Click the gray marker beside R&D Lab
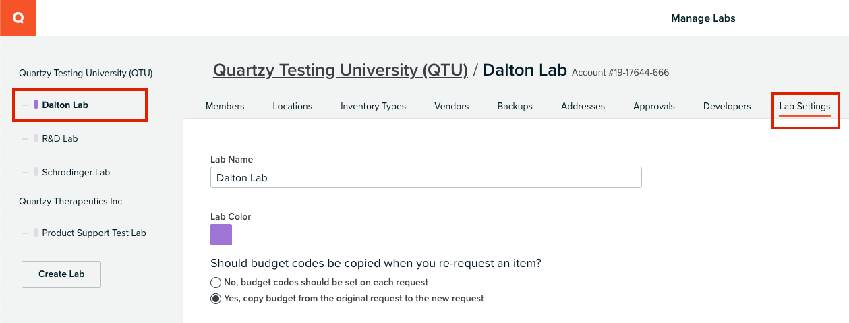 (x=36, y=138)
